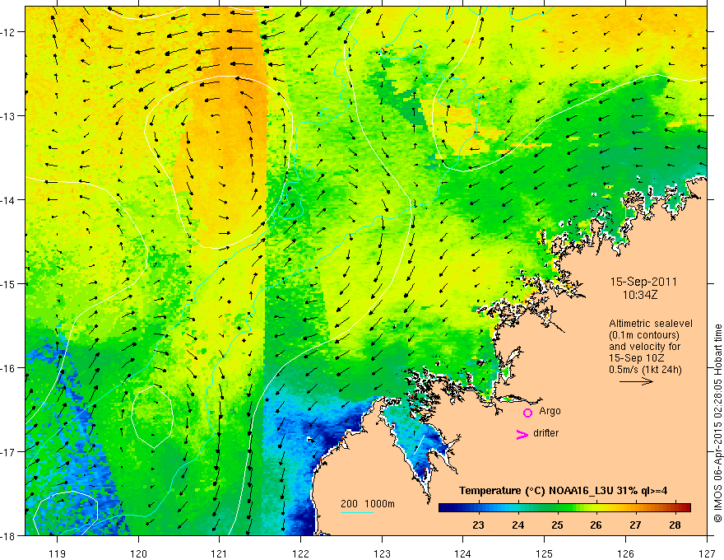Click the color bar tick label 26
The height and width of the screenshot is (560, 724).
coord(596,525)
